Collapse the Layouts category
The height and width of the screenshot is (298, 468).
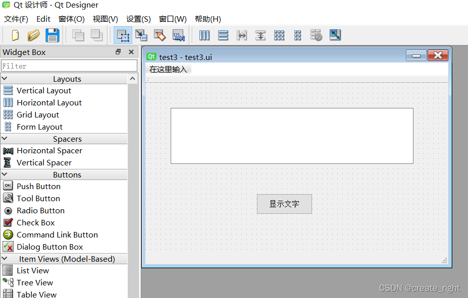pos(5,79)
